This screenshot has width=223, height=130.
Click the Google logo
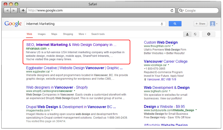pos(13,24)
